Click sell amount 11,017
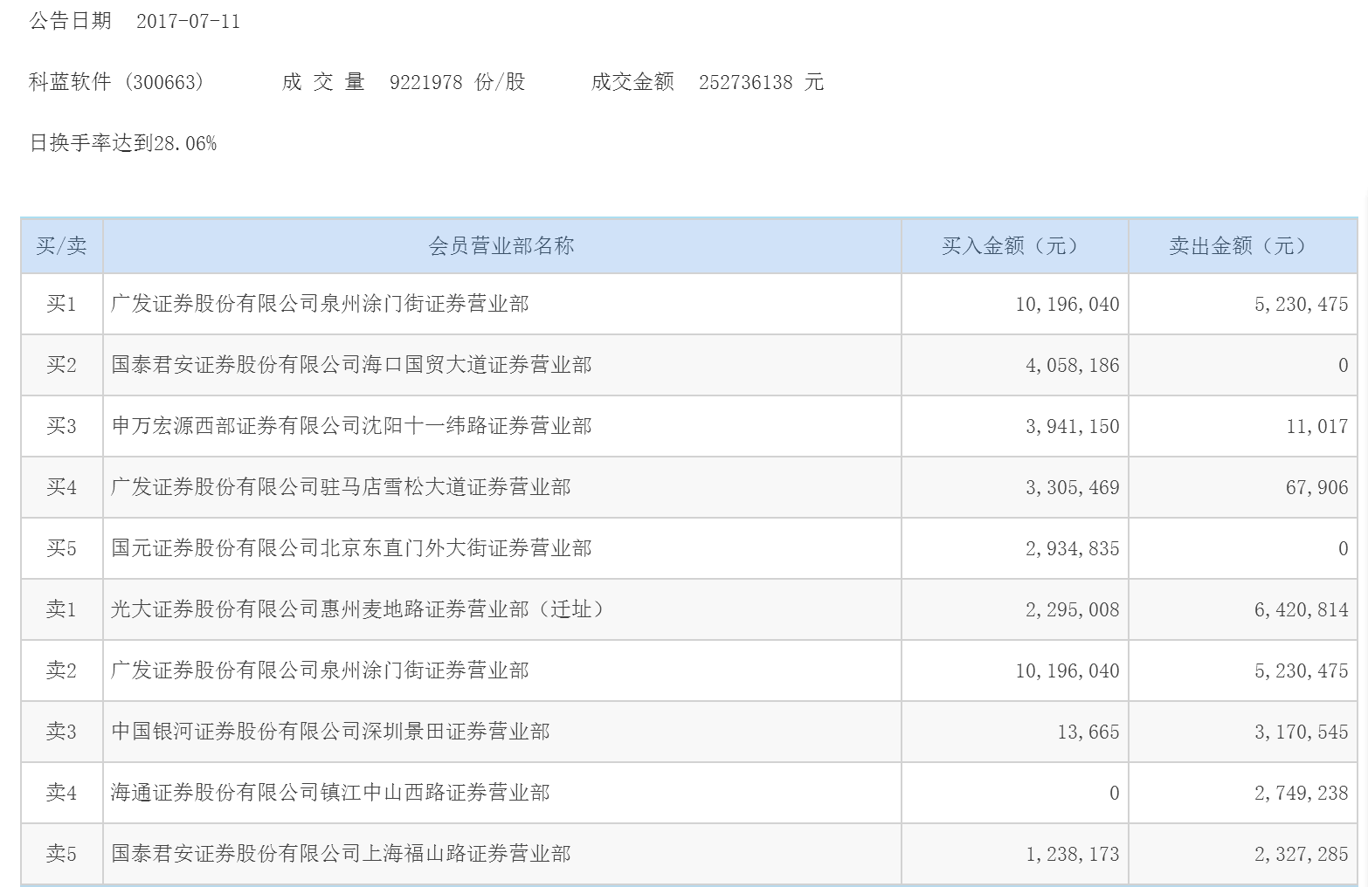 [x=1317, y=427]
